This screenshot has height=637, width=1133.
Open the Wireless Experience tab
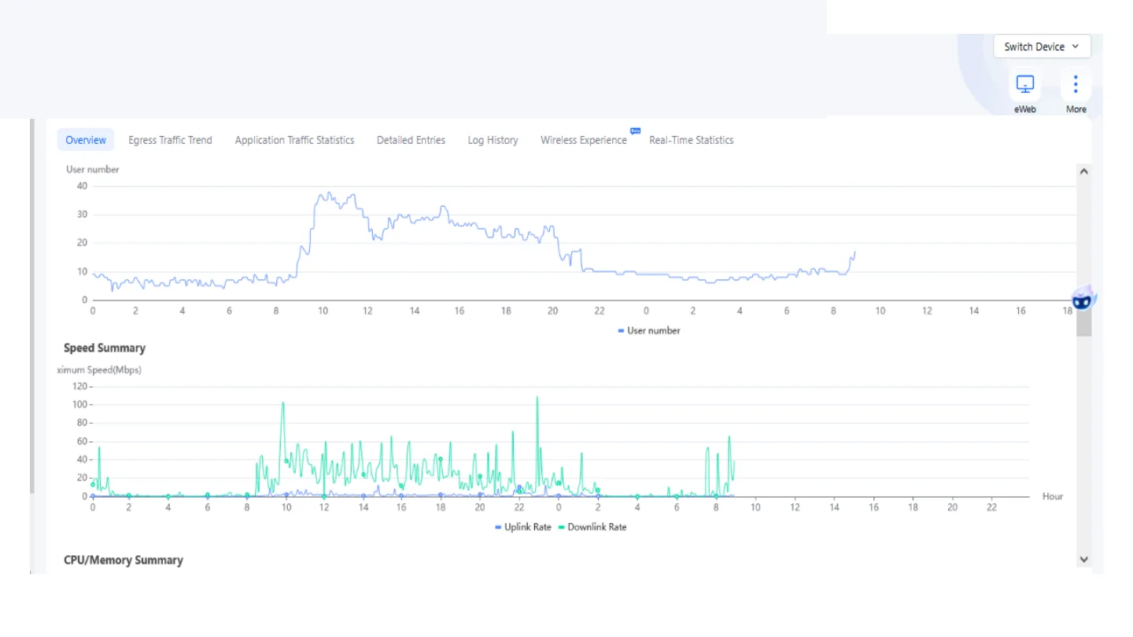point(584,140)
